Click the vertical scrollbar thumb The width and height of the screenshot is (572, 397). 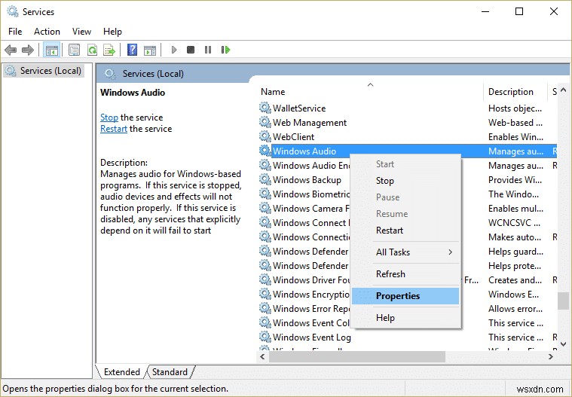(563, 301)
